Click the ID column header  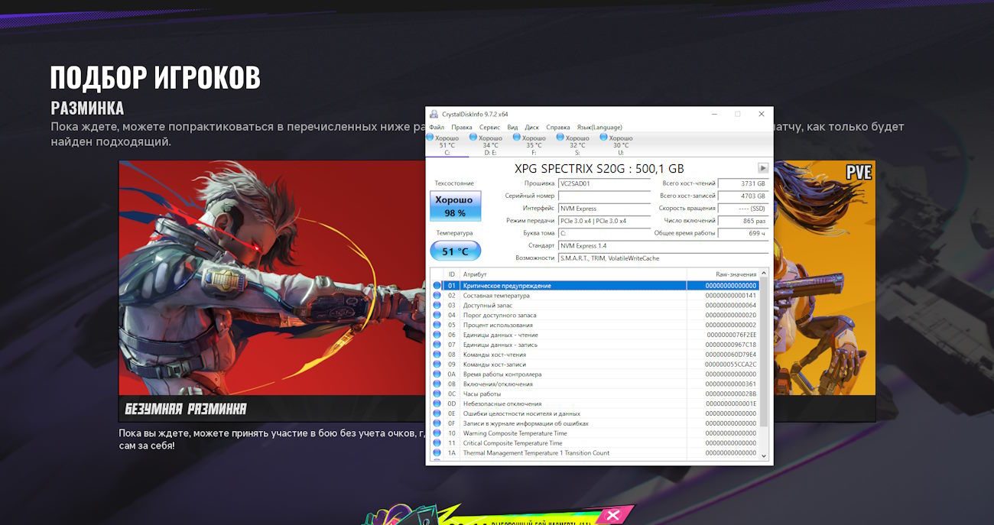pyautogui.click(x=452, y=274)
